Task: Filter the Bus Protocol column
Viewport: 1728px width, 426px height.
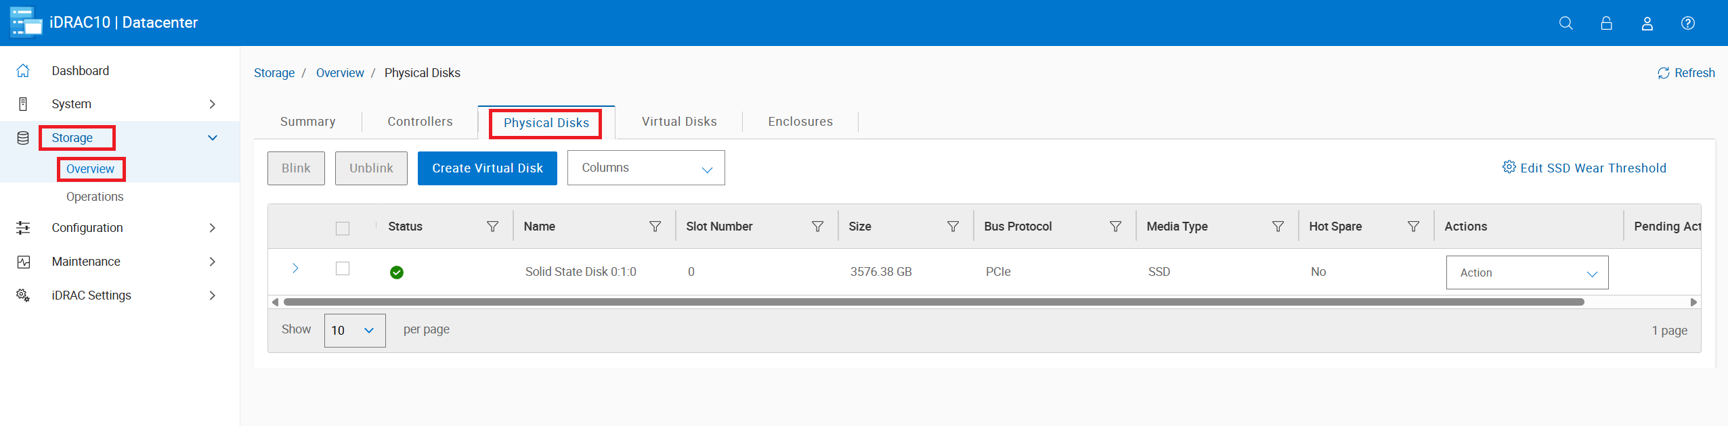Action: coord(1115,227)
